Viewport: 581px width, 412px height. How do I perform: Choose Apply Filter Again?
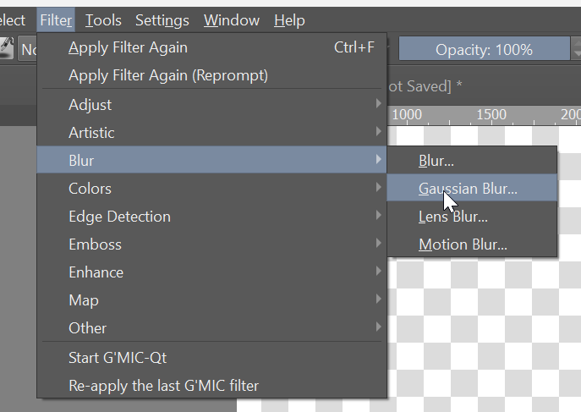pos(128,47)
